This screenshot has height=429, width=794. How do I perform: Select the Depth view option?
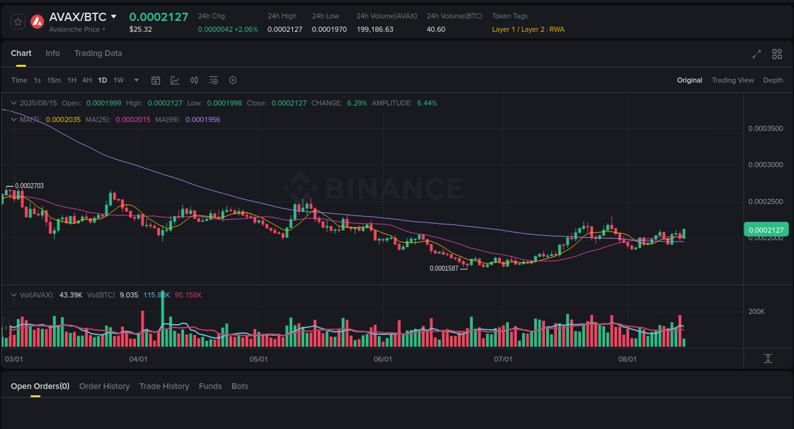(x=773, y=80)
